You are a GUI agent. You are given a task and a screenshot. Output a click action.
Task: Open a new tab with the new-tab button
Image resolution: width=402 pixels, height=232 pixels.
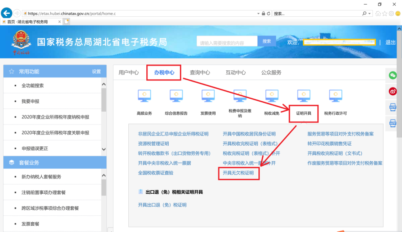coord(66,22)
